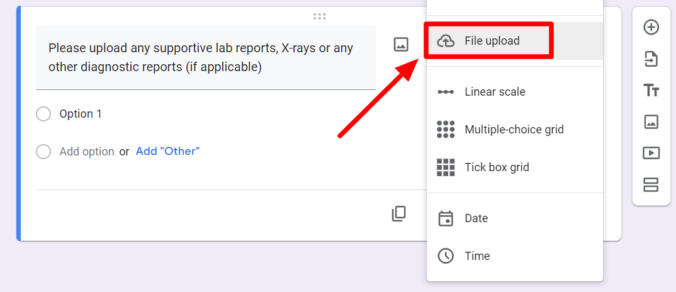676x292 pixels.
Task: Click the Add question plus icon
Action: tap(651, 28)
